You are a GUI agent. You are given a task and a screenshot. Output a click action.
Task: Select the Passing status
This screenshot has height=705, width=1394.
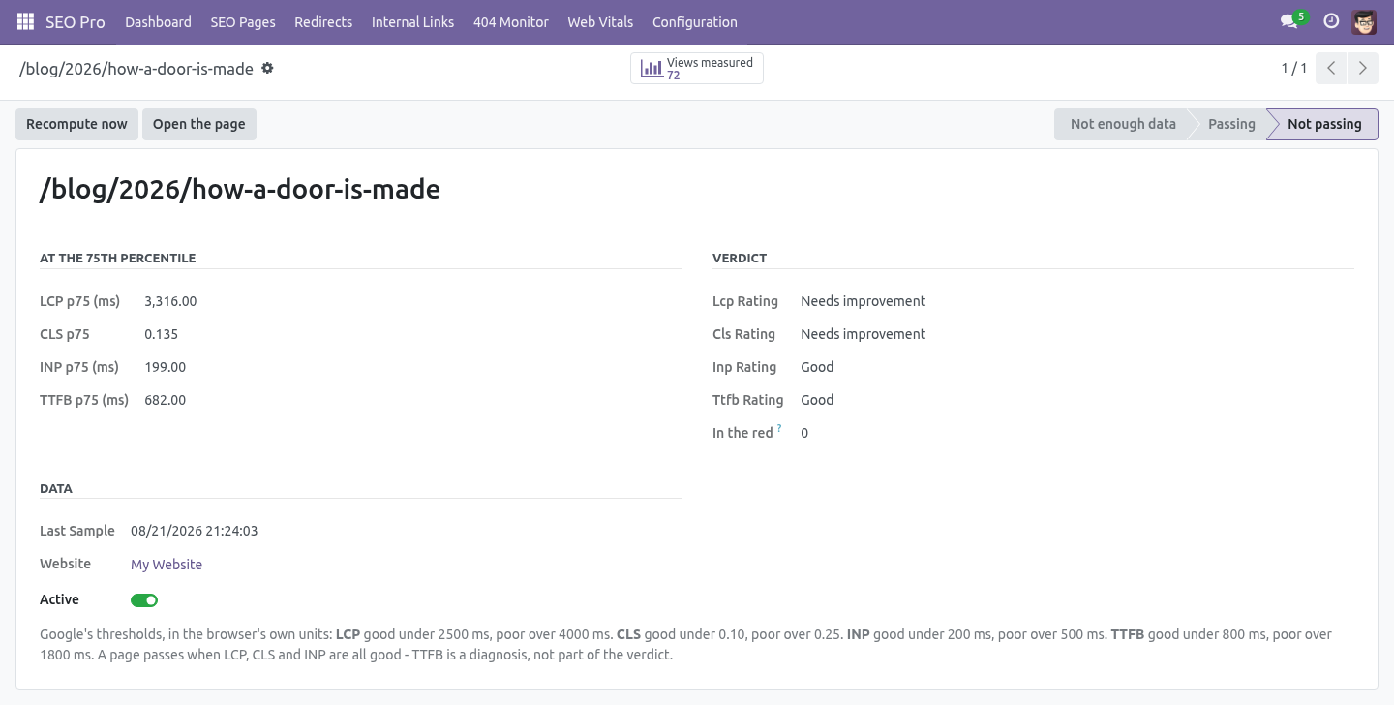pyautogui.click(x=1231, y=124)
